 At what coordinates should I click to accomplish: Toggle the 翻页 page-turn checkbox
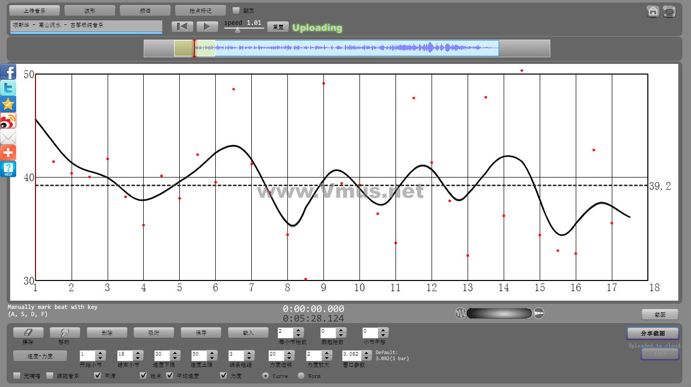[x=236, y=10]
